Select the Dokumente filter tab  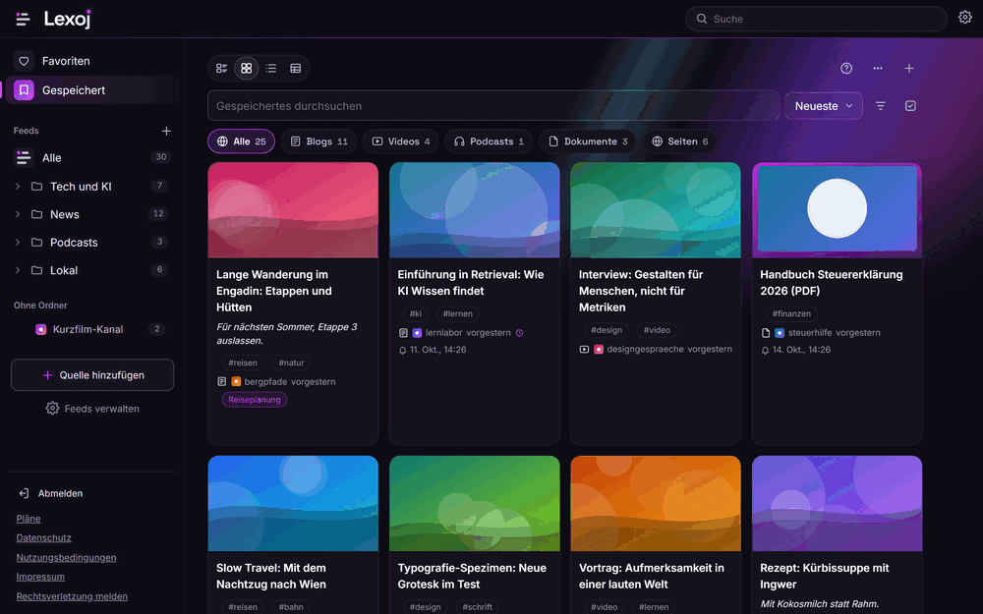coord(588,141)
